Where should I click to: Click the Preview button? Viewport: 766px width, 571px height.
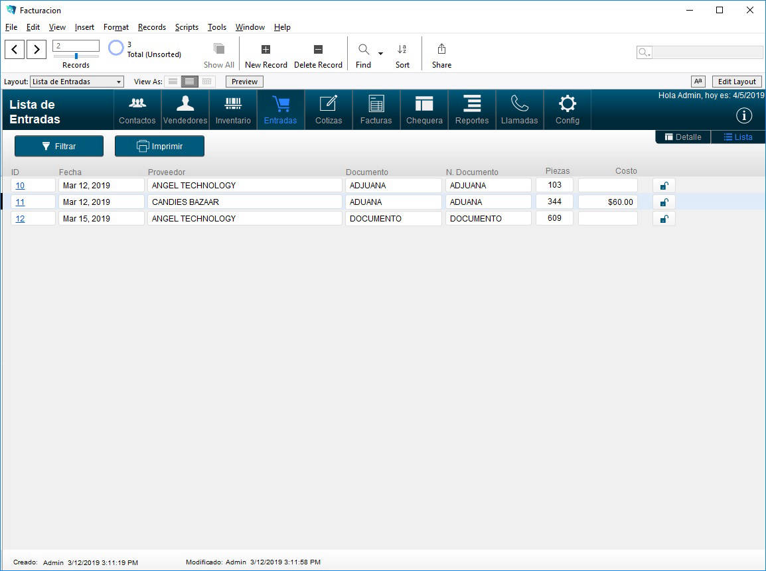pos(244,82)
